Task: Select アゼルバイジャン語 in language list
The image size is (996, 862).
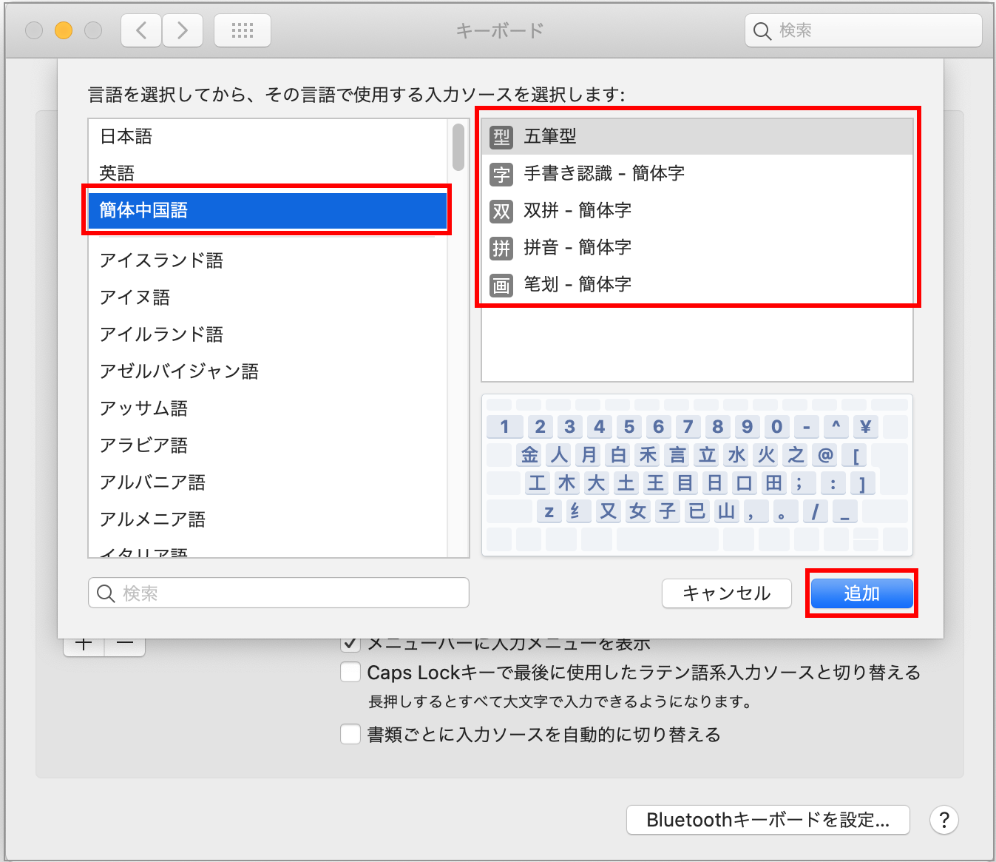Action: (268, 371)
